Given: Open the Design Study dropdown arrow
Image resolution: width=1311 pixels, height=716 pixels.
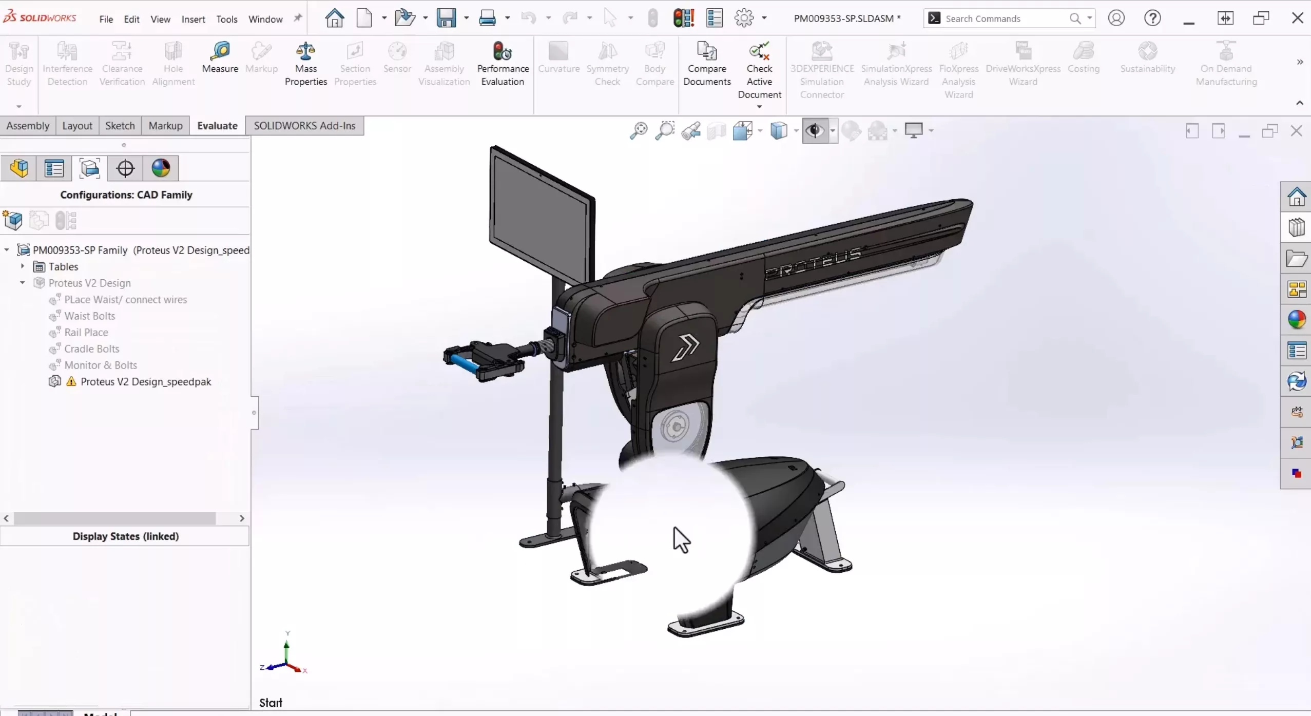Looking at the screenshot, I should [19, 107].
